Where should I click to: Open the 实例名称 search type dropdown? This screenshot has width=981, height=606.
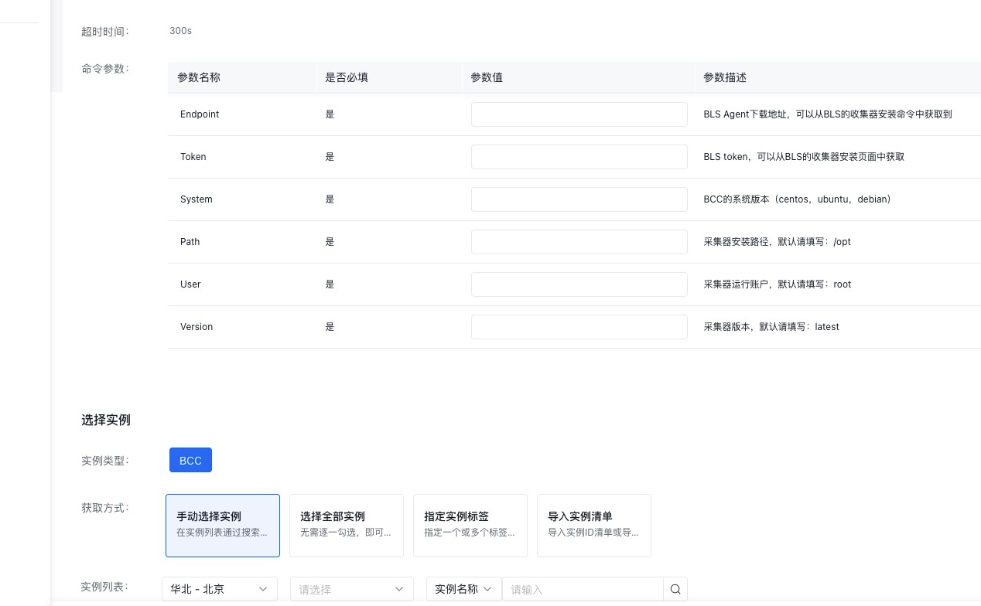click(x=463, y=589)
